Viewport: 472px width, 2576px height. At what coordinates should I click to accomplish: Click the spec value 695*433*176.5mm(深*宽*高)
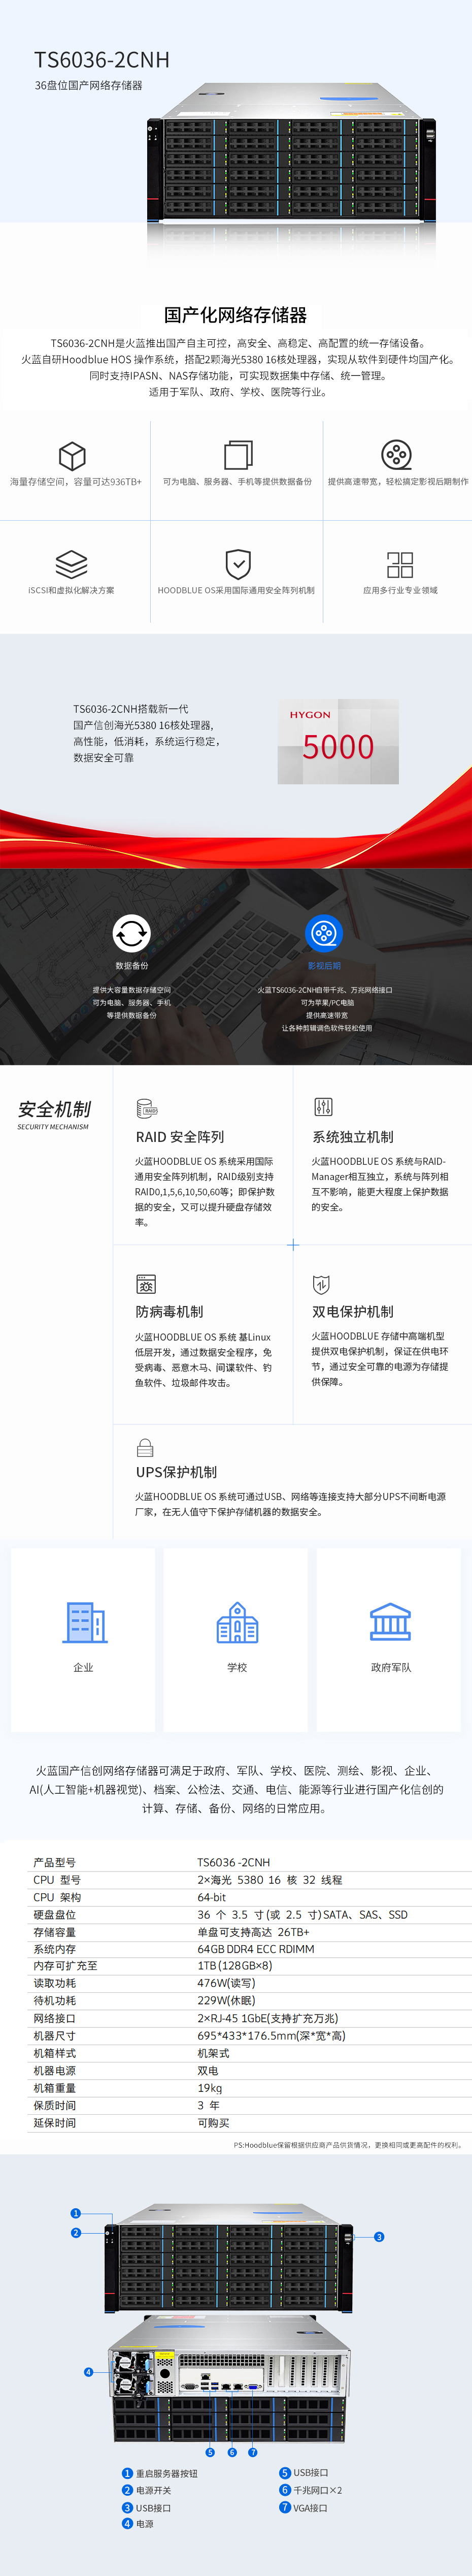272,2036
